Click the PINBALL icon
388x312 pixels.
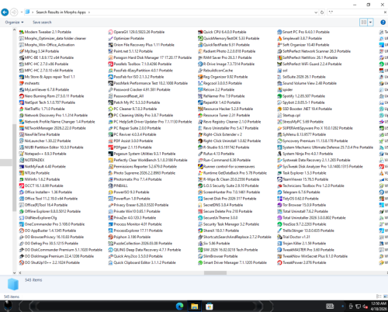pyautogui.click(x=111, y=185)
